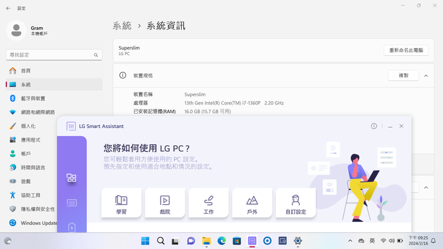Click 重新命名此電腦 button
Screen dimensions: 443x249
point(406,50)
